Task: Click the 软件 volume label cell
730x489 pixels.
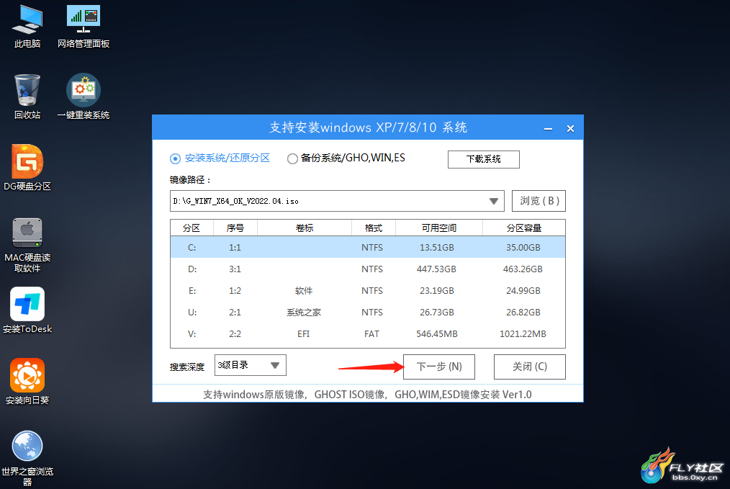Action: tap(304, 291)
